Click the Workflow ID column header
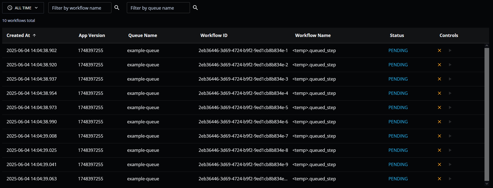Screen dimensions: 493x188 [x=214, y=35]
